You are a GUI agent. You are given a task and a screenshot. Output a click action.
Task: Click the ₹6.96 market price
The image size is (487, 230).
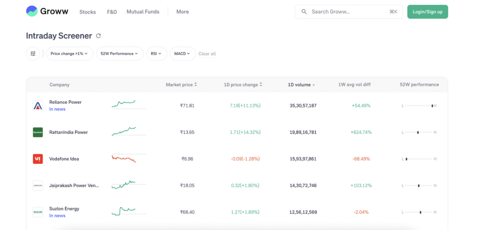pos(187,159)
